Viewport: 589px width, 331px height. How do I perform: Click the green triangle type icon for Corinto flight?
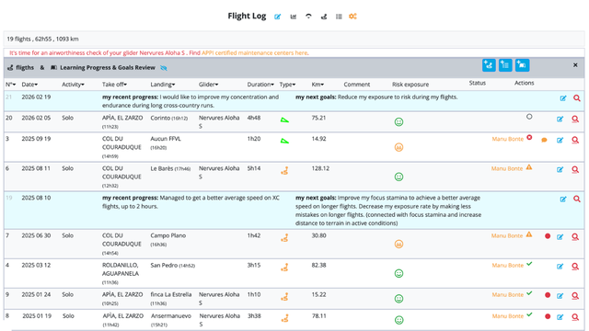point(284,120)
